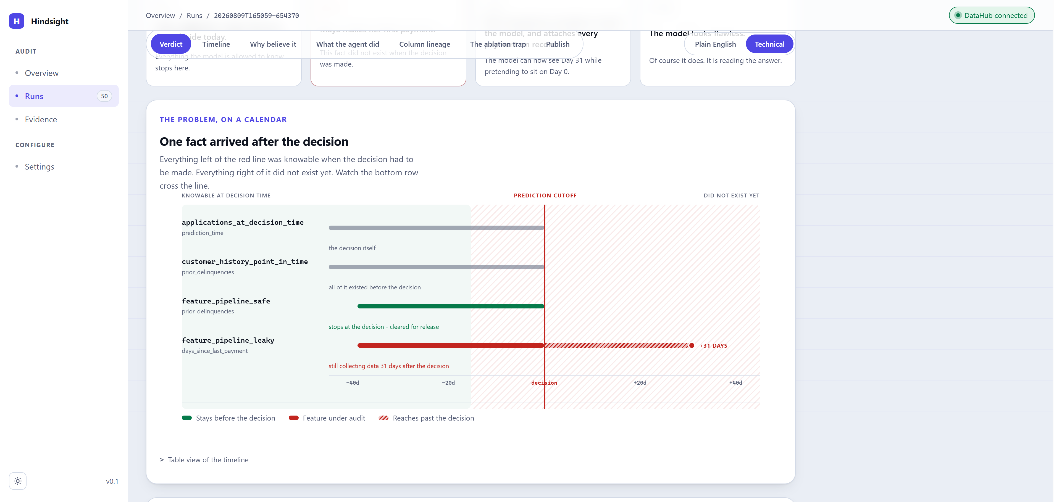Switch to Technical mode

pyautogui.click(x=769, y=44)
